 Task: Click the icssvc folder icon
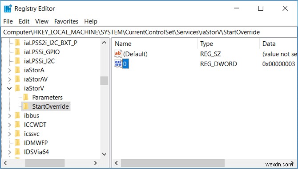point(17,134)
